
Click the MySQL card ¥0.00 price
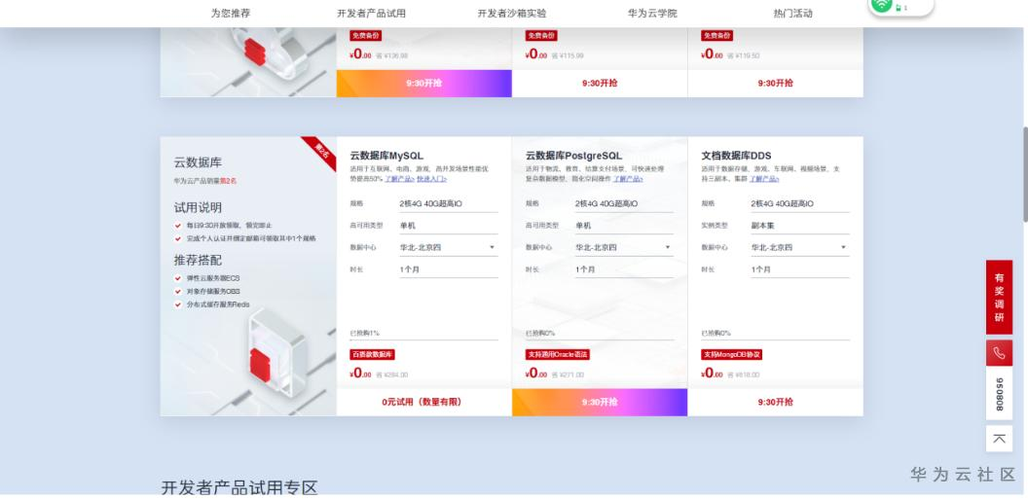[x=360, y=374]
